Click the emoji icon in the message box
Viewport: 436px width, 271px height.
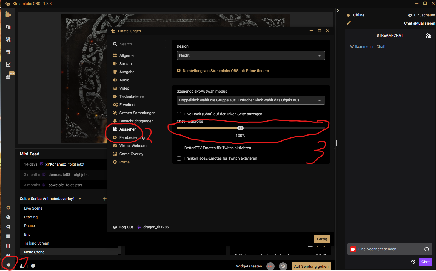coord(426,249)
